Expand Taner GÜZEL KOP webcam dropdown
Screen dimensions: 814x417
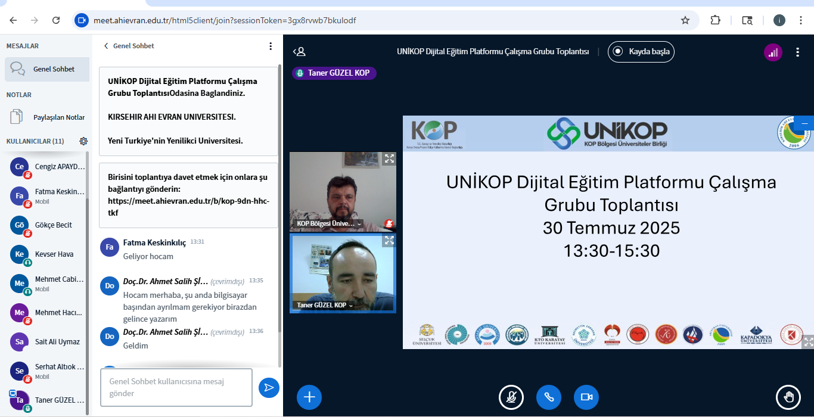pyautogui.click(x=351, y=306)
